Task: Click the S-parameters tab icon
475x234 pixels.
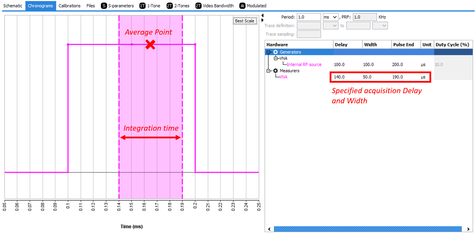Action: (x=104, y=6)
